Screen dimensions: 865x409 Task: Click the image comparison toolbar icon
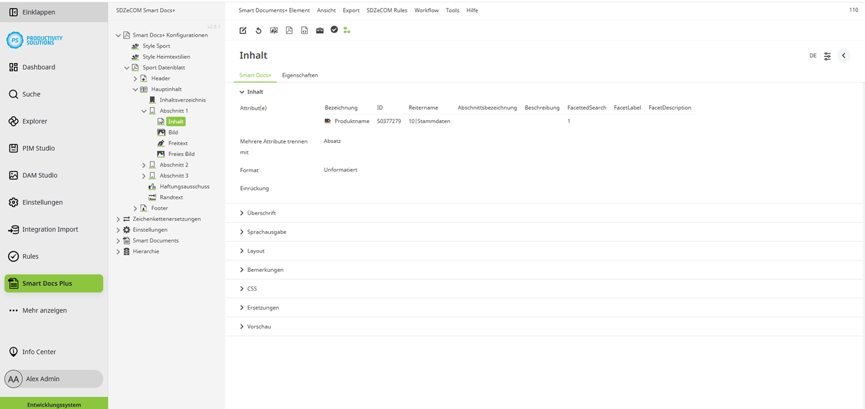point(273,30)
